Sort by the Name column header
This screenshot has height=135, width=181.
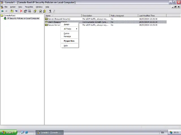click(63, 16)
